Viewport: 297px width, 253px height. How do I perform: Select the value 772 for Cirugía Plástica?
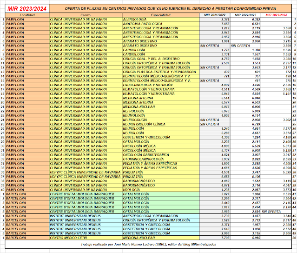(288, 72)
